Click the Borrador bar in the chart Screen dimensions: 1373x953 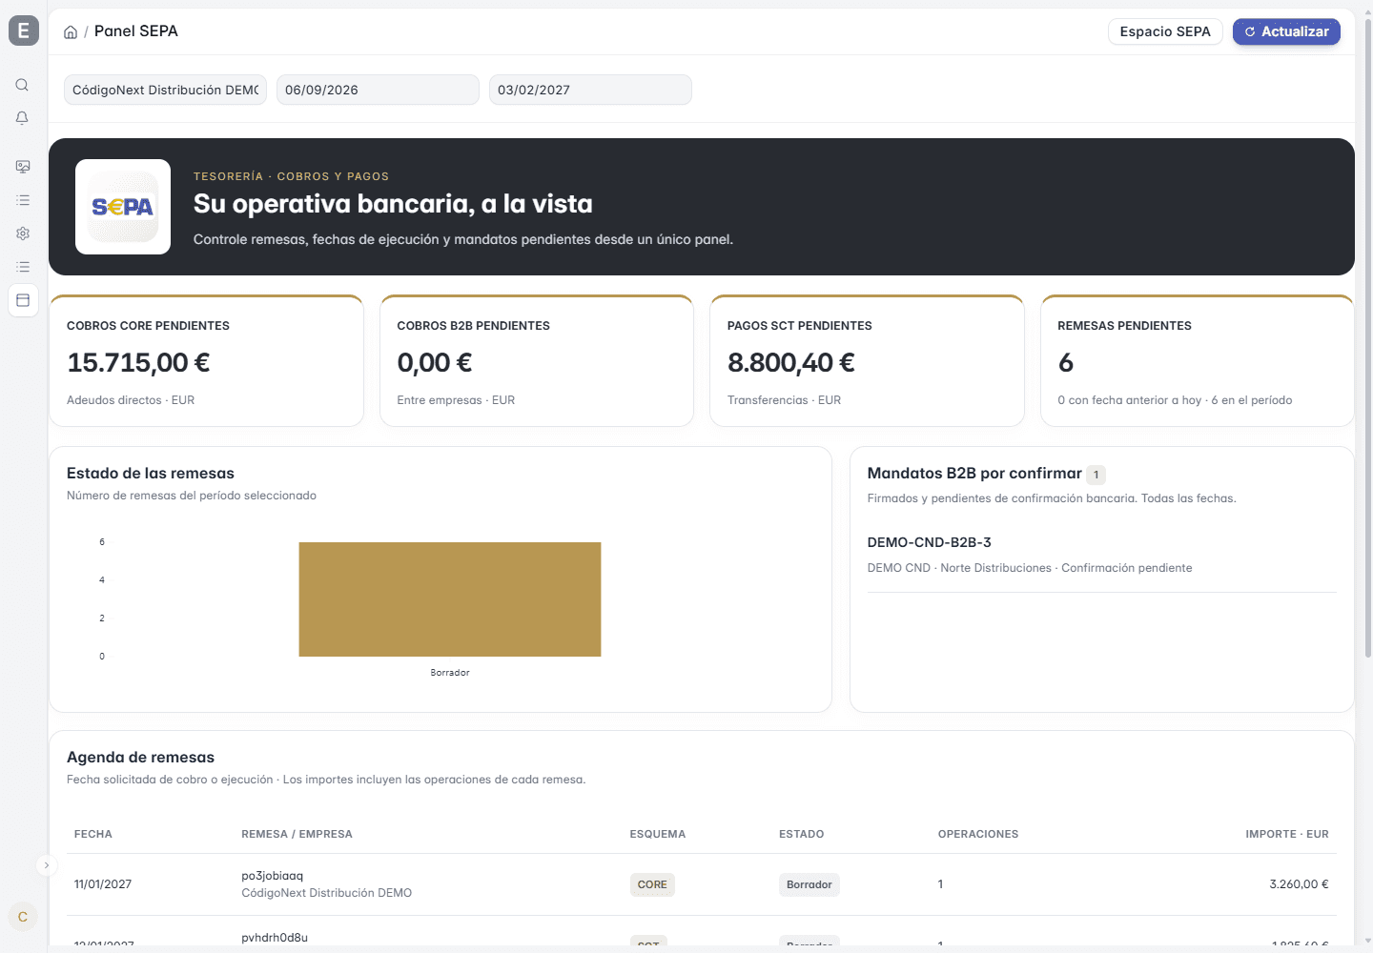tap(450, 599)
